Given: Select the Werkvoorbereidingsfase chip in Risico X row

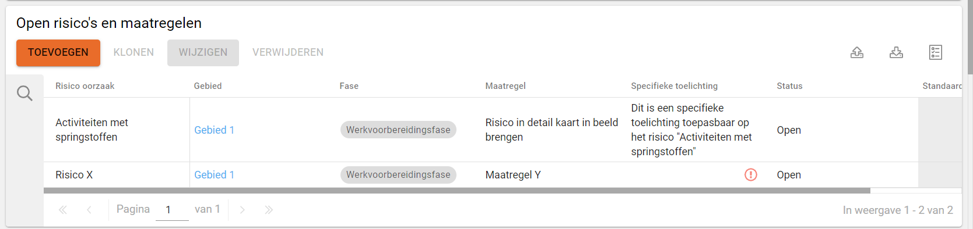Looking at the screenshot, I should [398, 175].
